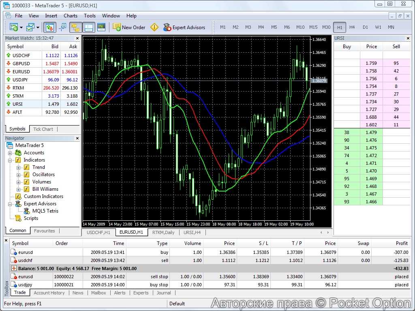Open the Data Window crosshair icon
The width and height of the screenshot is (415, 311).
[x=62, y=28]
